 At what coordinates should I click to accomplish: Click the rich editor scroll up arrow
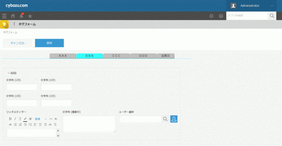coord(58,131)
